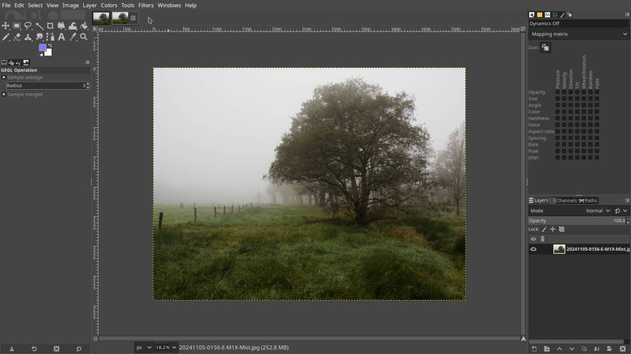Select the Move tool in the toolbox
The width and height of the screenshot is (631, 354).
coord(6,26)
